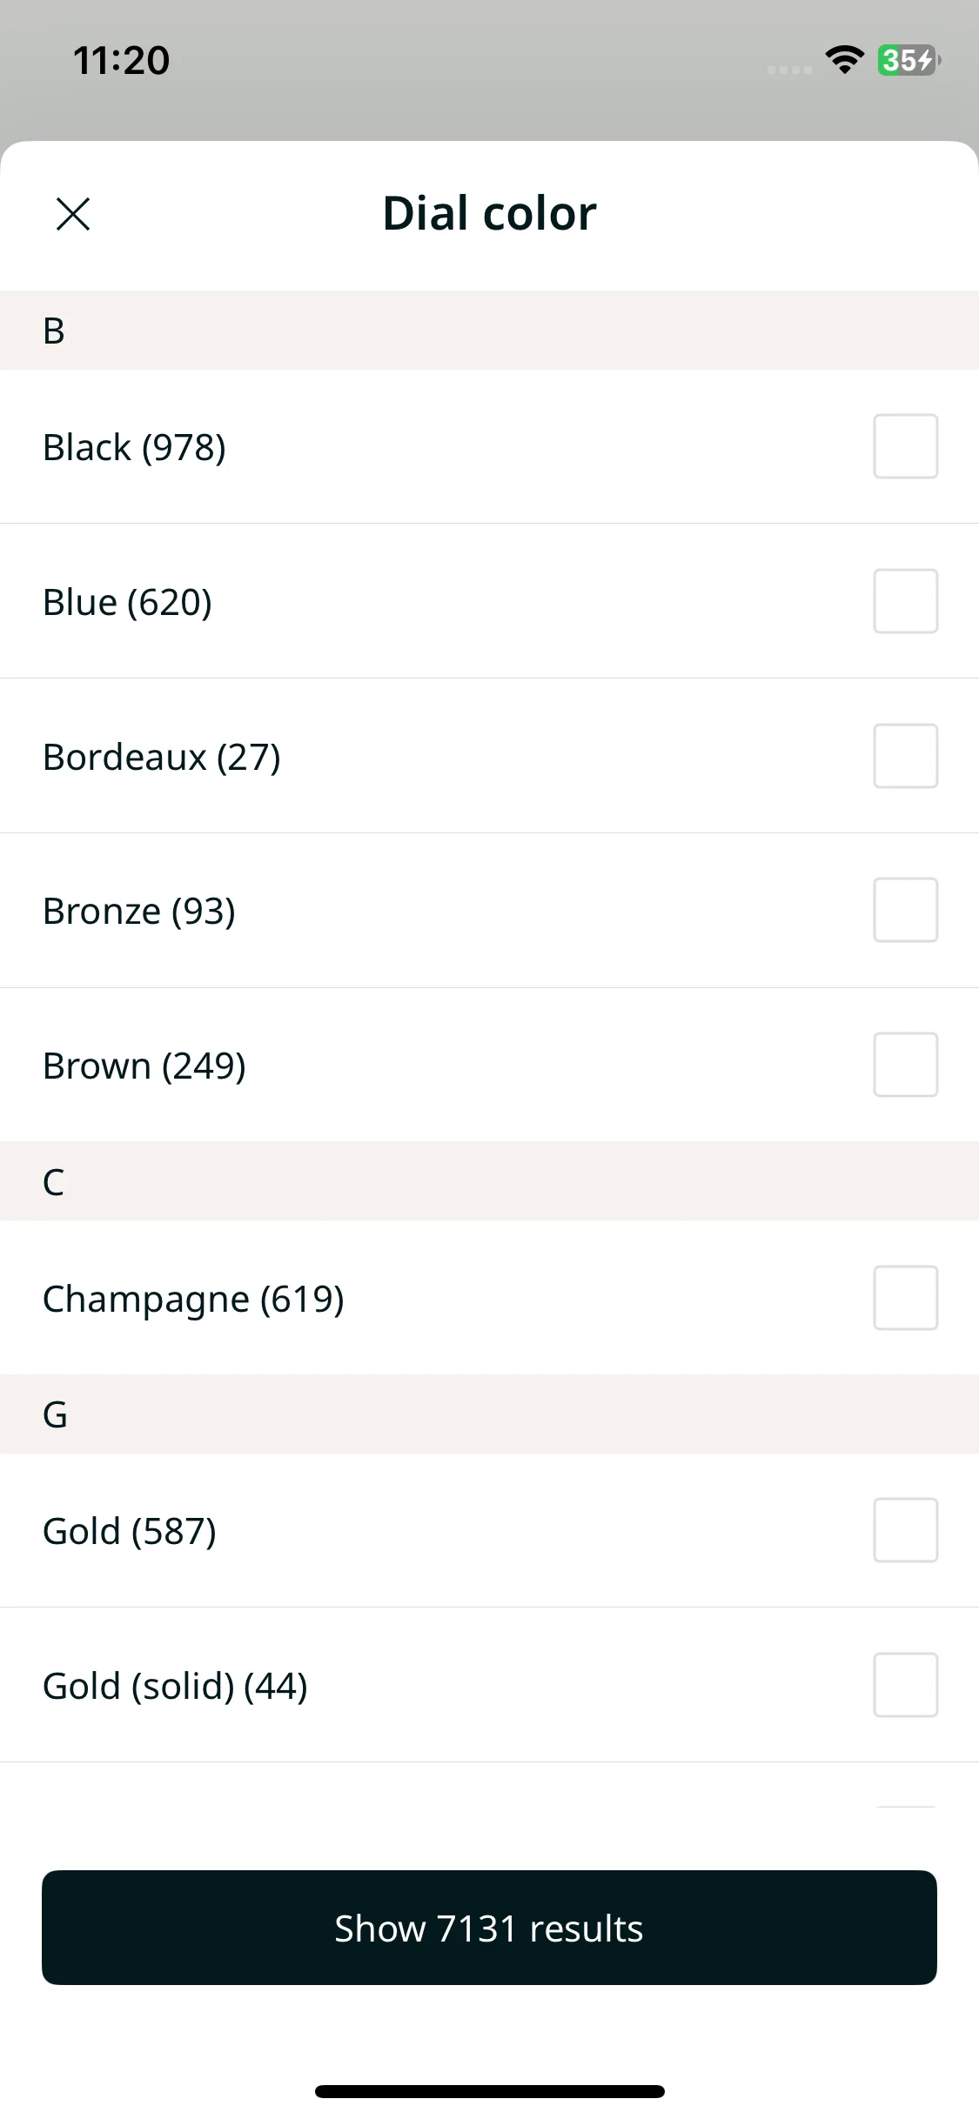This screenshot has width=979, height=2119.
Task: Tap the battery charging indicator icon
Action: 909,60
